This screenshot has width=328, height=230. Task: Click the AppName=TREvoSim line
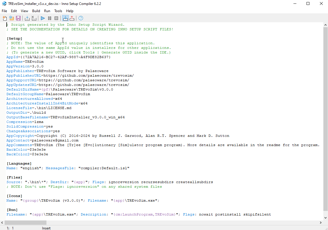click(25, 62)
